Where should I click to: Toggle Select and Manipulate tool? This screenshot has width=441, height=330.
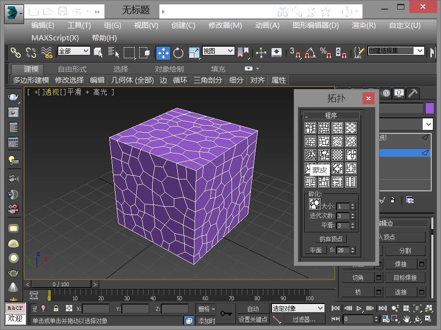pos(261,52)
